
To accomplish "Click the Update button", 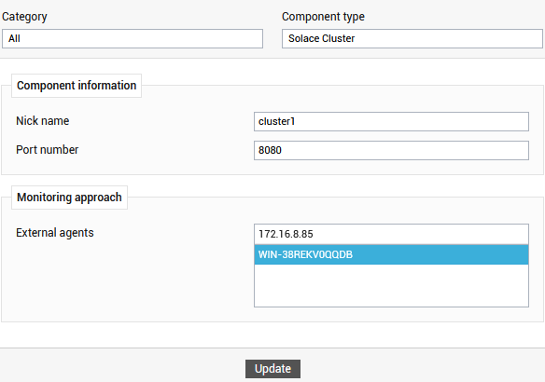I will (272, 368).
